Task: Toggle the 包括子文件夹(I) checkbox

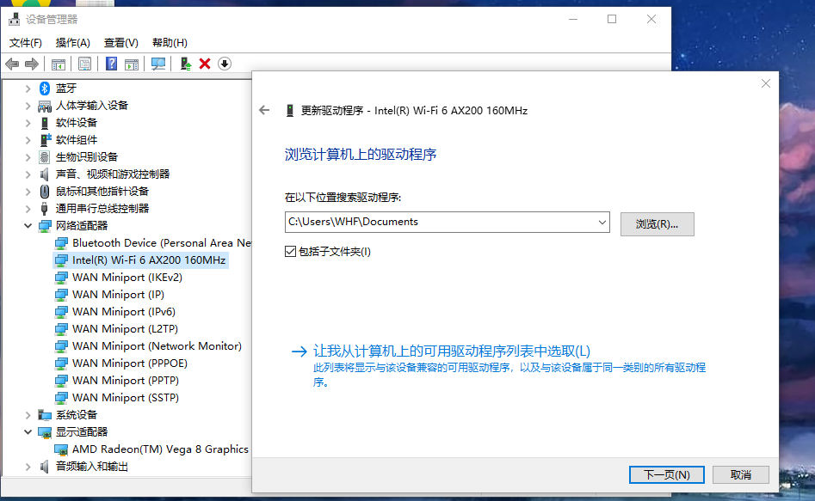Action: tap(291, 252)
